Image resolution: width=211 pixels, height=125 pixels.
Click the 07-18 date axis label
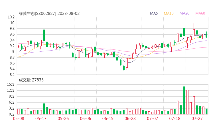175,118
